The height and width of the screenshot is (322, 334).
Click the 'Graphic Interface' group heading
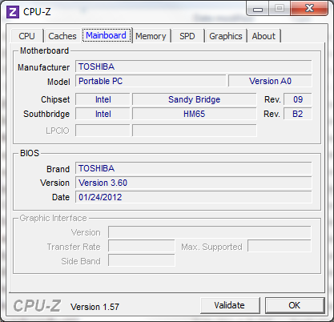[x=54, y=218]
